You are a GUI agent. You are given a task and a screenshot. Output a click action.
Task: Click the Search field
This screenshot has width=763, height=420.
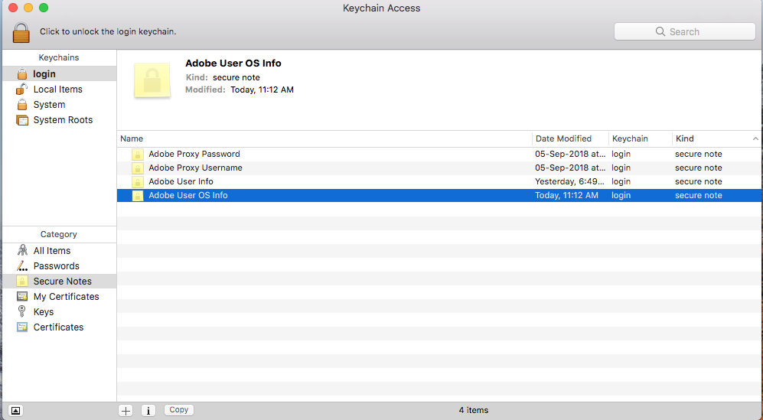pos(685,31)
